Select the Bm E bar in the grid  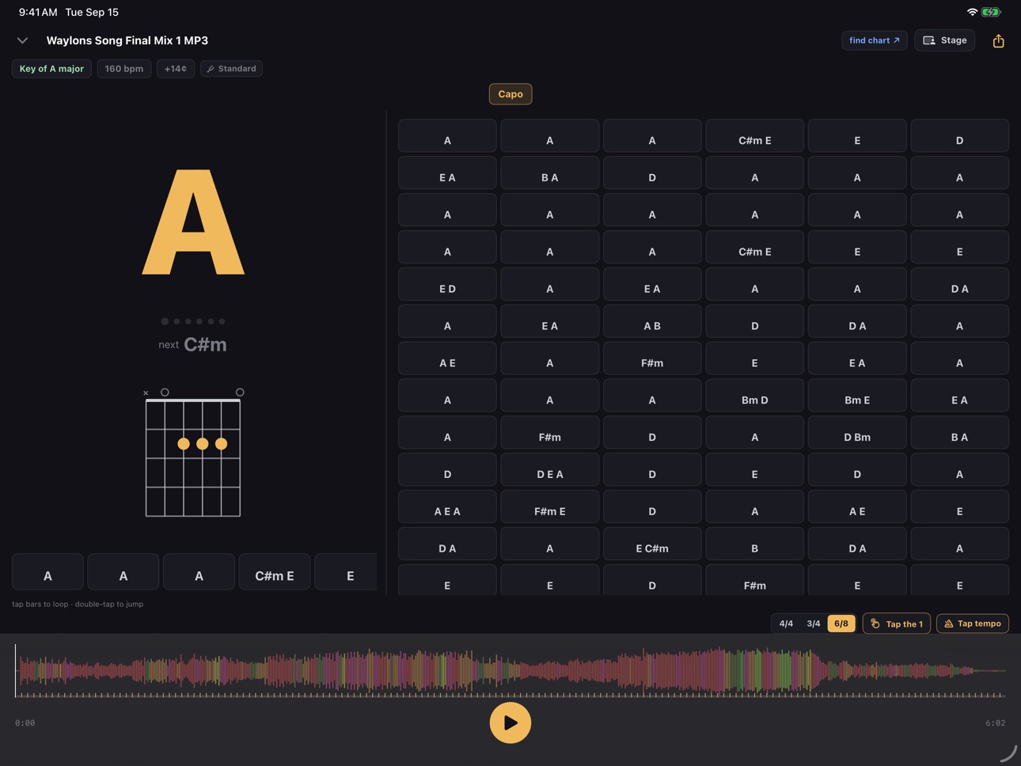point(857,396)
